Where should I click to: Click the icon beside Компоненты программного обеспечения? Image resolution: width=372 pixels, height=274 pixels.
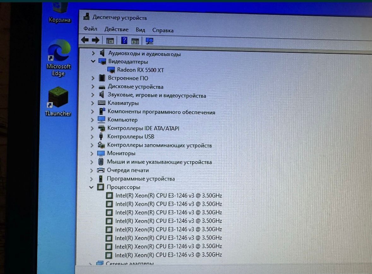point(102,111)
